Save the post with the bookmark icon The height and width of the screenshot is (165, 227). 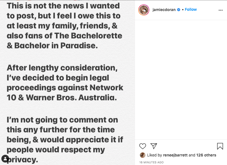[x=220, y=146]
